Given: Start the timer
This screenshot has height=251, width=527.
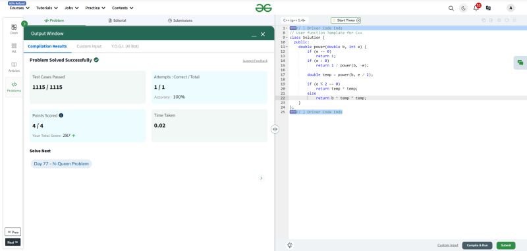Looking at the screenshot, I should [346, 20].
